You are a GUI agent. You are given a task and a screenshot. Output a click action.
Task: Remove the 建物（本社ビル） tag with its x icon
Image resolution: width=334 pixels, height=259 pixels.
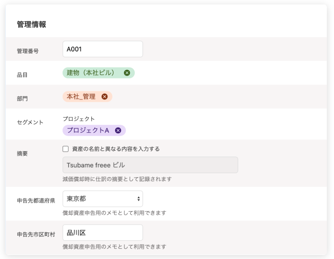pos(127,73)
